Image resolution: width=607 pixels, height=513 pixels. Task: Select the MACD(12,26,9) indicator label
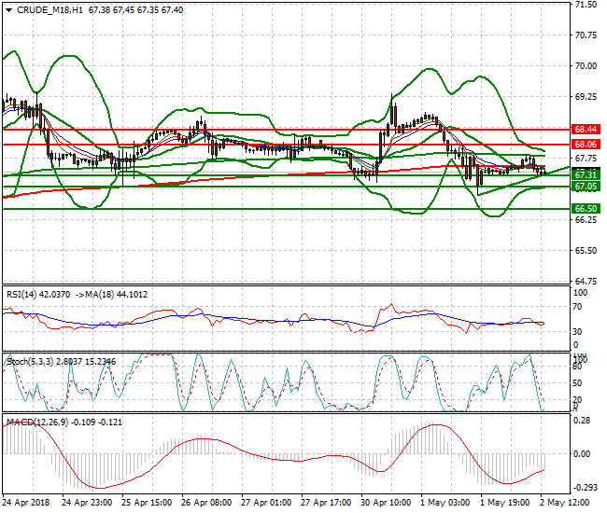(37, 423)
